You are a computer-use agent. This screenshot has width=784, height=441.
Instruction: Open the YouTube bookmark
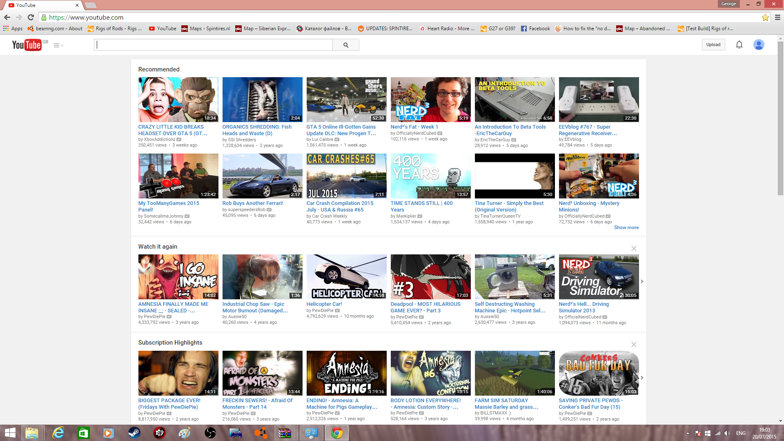pos(163,29)
